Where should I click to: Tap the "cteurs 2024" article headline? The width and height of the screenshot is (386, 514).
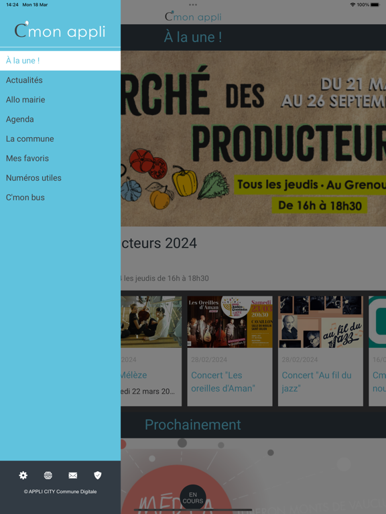click(159, 243)
